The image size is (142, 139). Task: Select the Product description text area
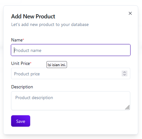tap(71, 101)
